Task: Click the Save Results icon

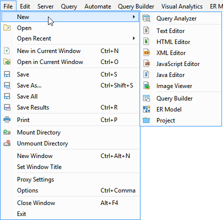Action: pos(7,107)
